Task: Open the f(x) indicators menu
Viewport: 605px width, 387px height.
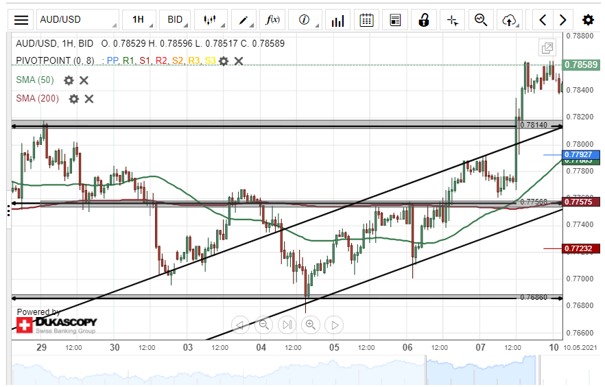Action: click(273, 20)
